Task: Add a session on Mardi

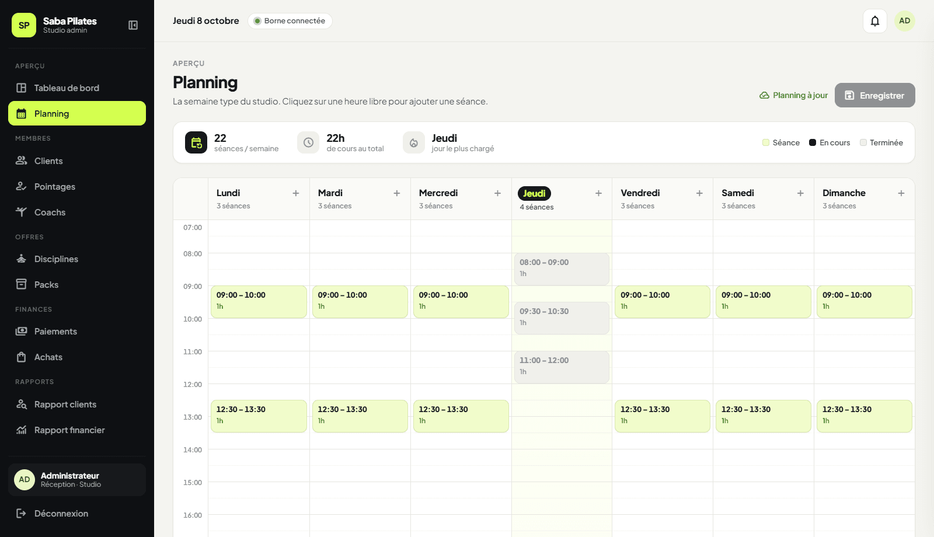Action: [397, 193]
